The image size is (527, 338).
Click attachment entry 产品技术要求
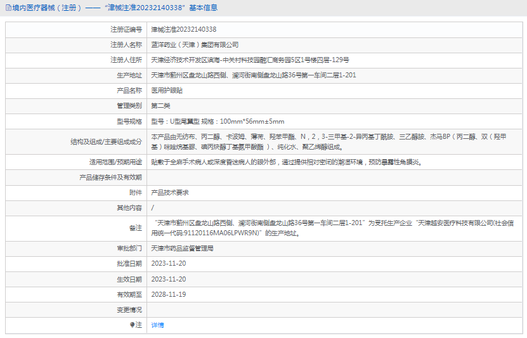tap(170, 192)
